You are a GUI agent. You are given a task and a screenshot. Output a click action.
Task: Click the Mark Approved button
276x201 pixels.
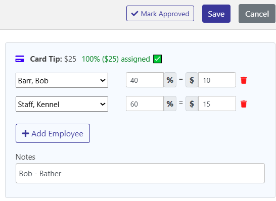click(160, 14)
